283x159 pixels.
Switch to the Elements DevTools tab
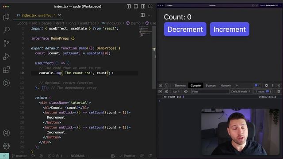pos(180,85)
